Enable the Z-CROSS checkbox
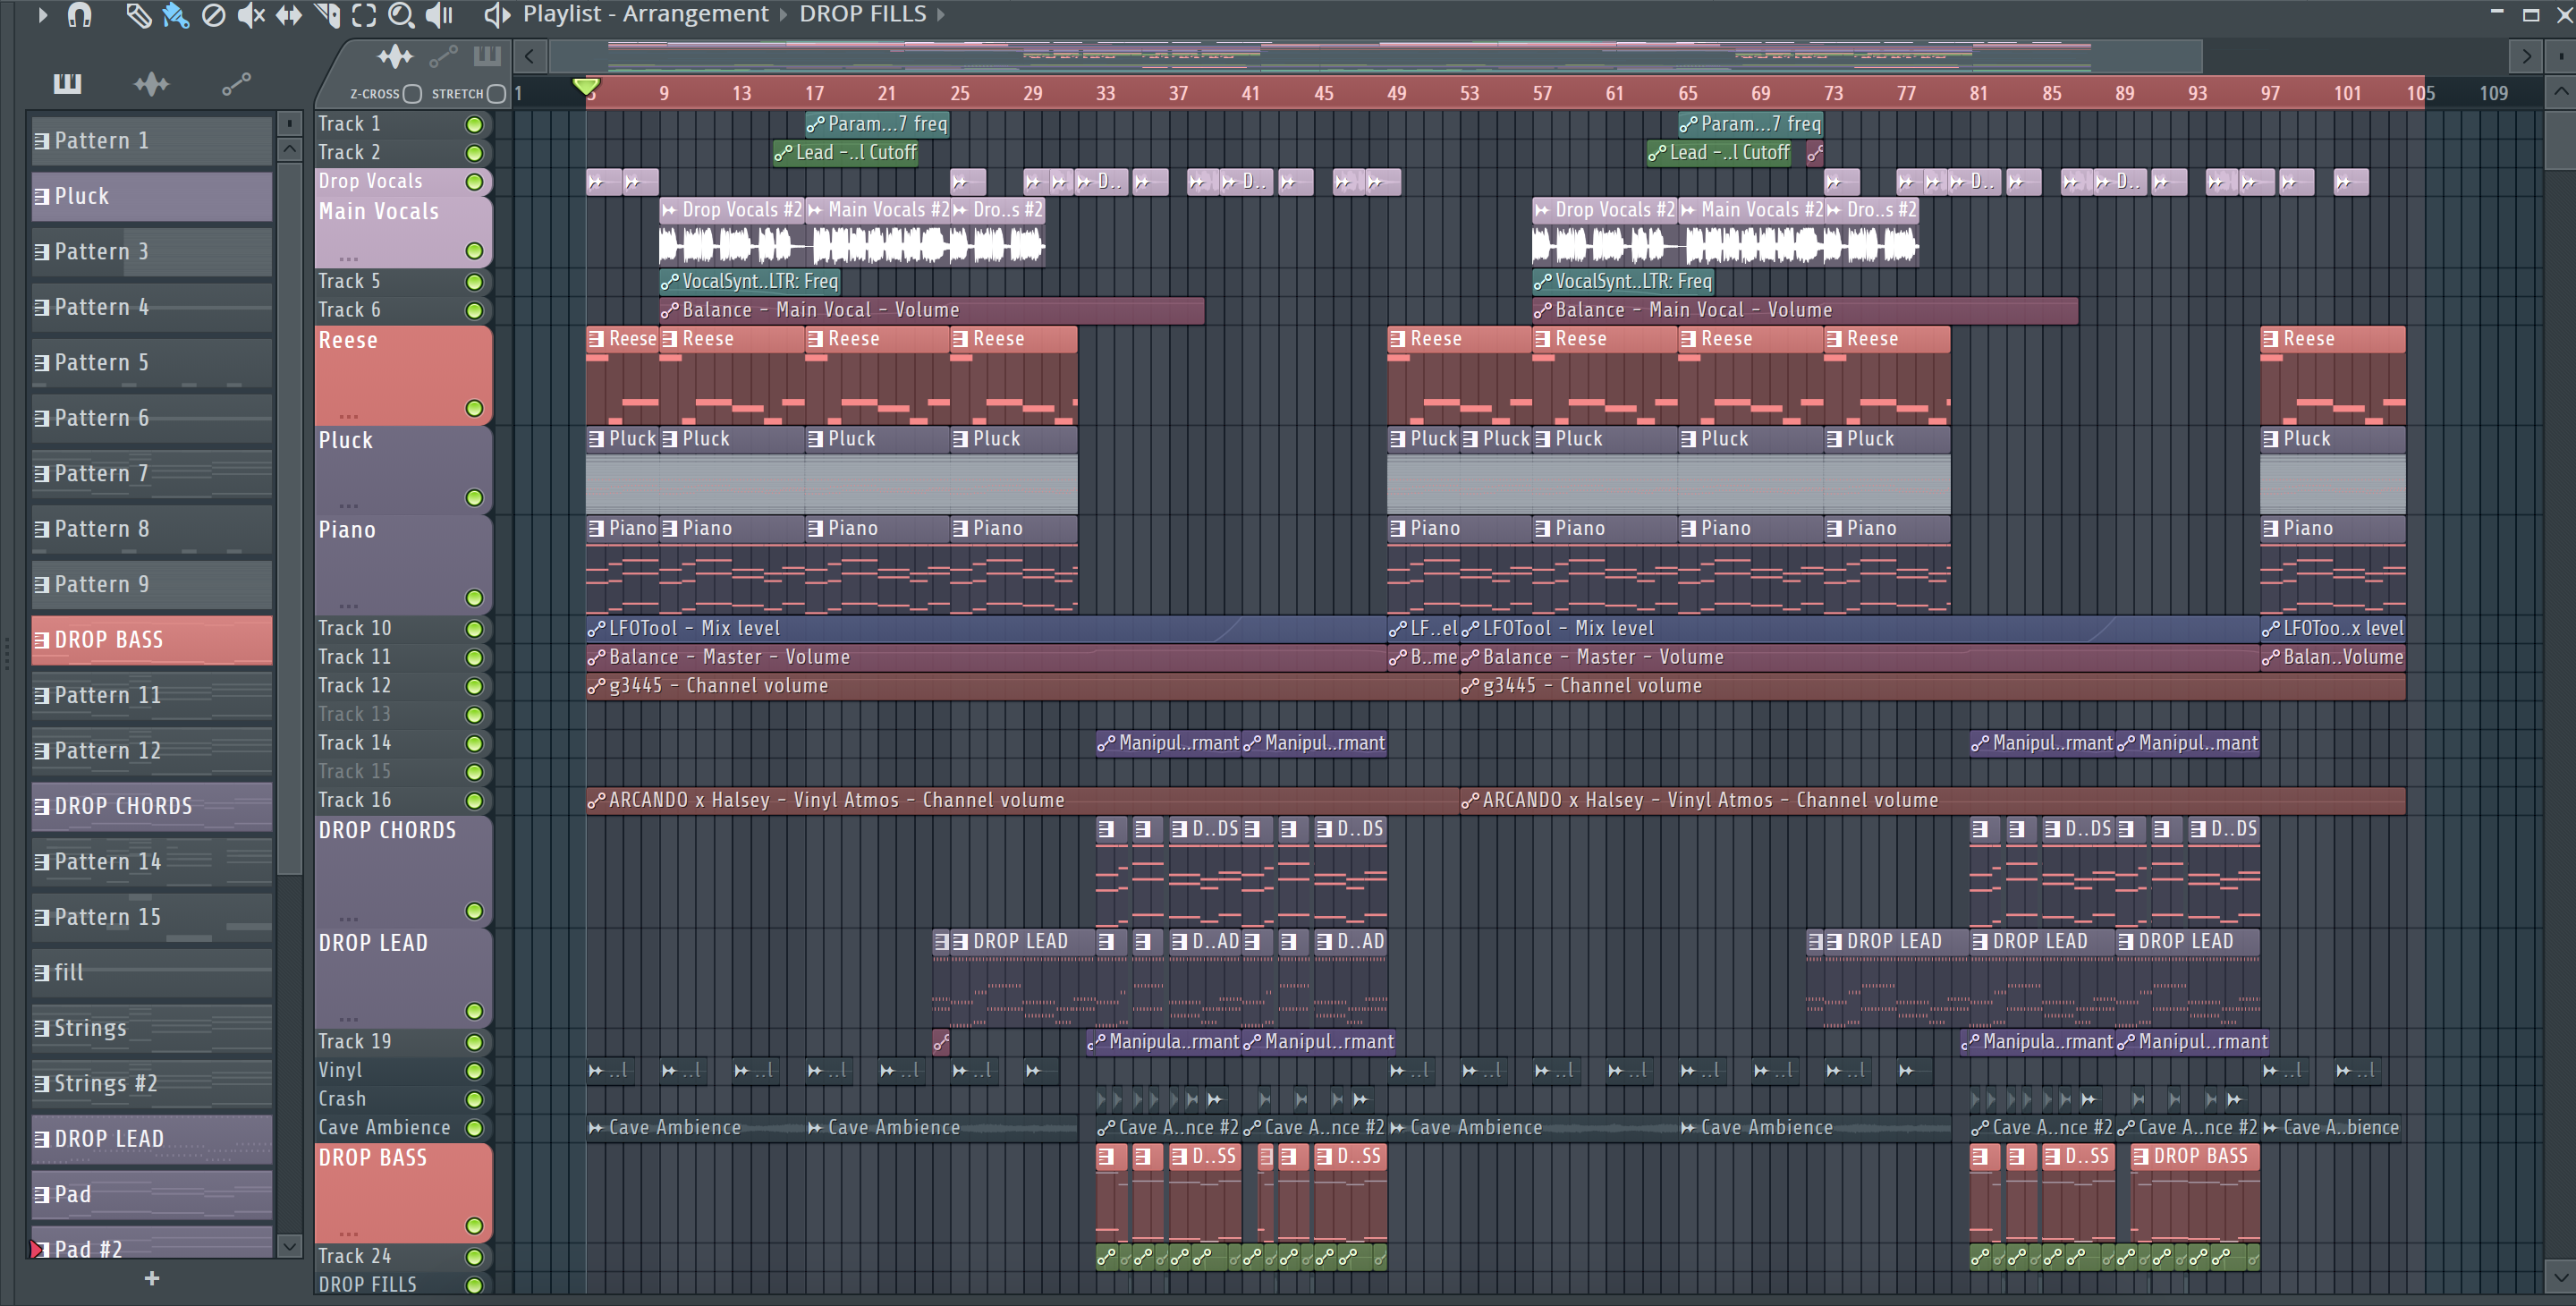The image size is (2576, 1306). 412,94
